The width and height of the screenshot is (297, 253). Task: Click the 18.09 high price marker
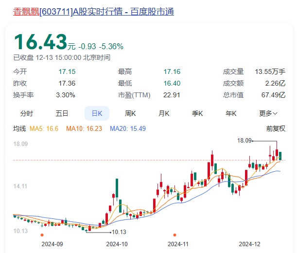coord(244,141)
